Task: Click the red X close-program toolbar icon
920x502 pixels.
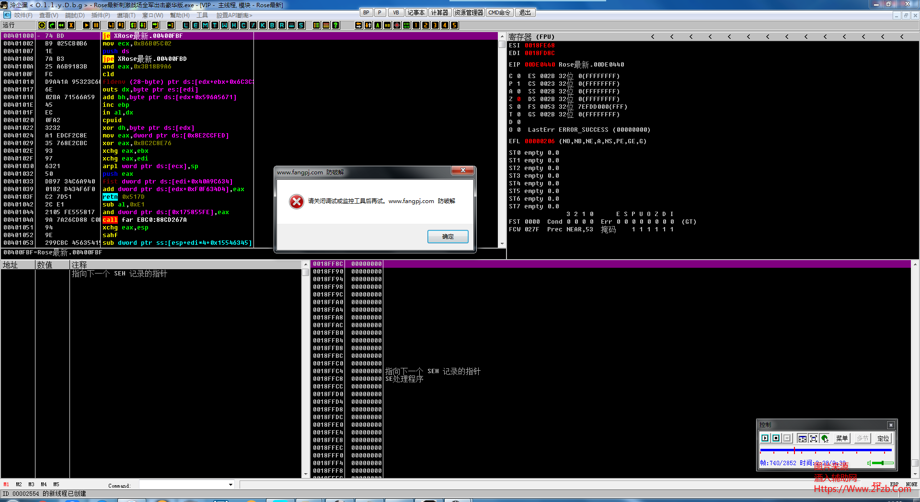Action: coord(71,25)
